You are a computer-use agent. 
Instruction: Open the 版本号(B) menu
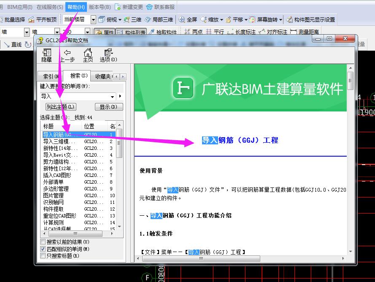pos(100,7)
